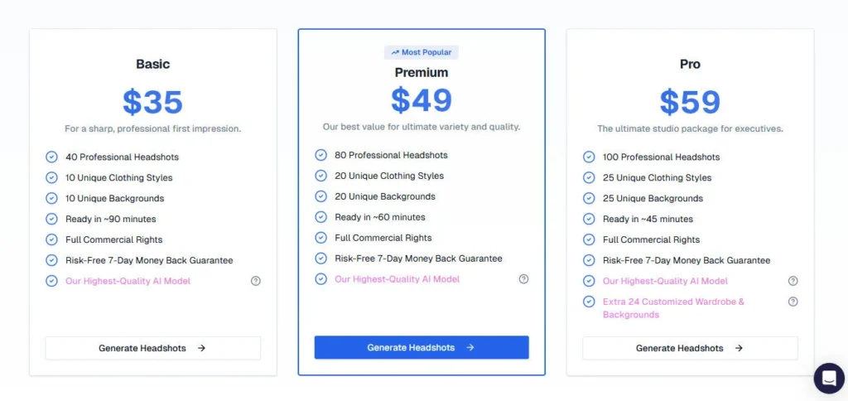The width and height of the screenshot is (848, 401).
Task: Open the chat support bubble icon
Action: click(828, 378)
